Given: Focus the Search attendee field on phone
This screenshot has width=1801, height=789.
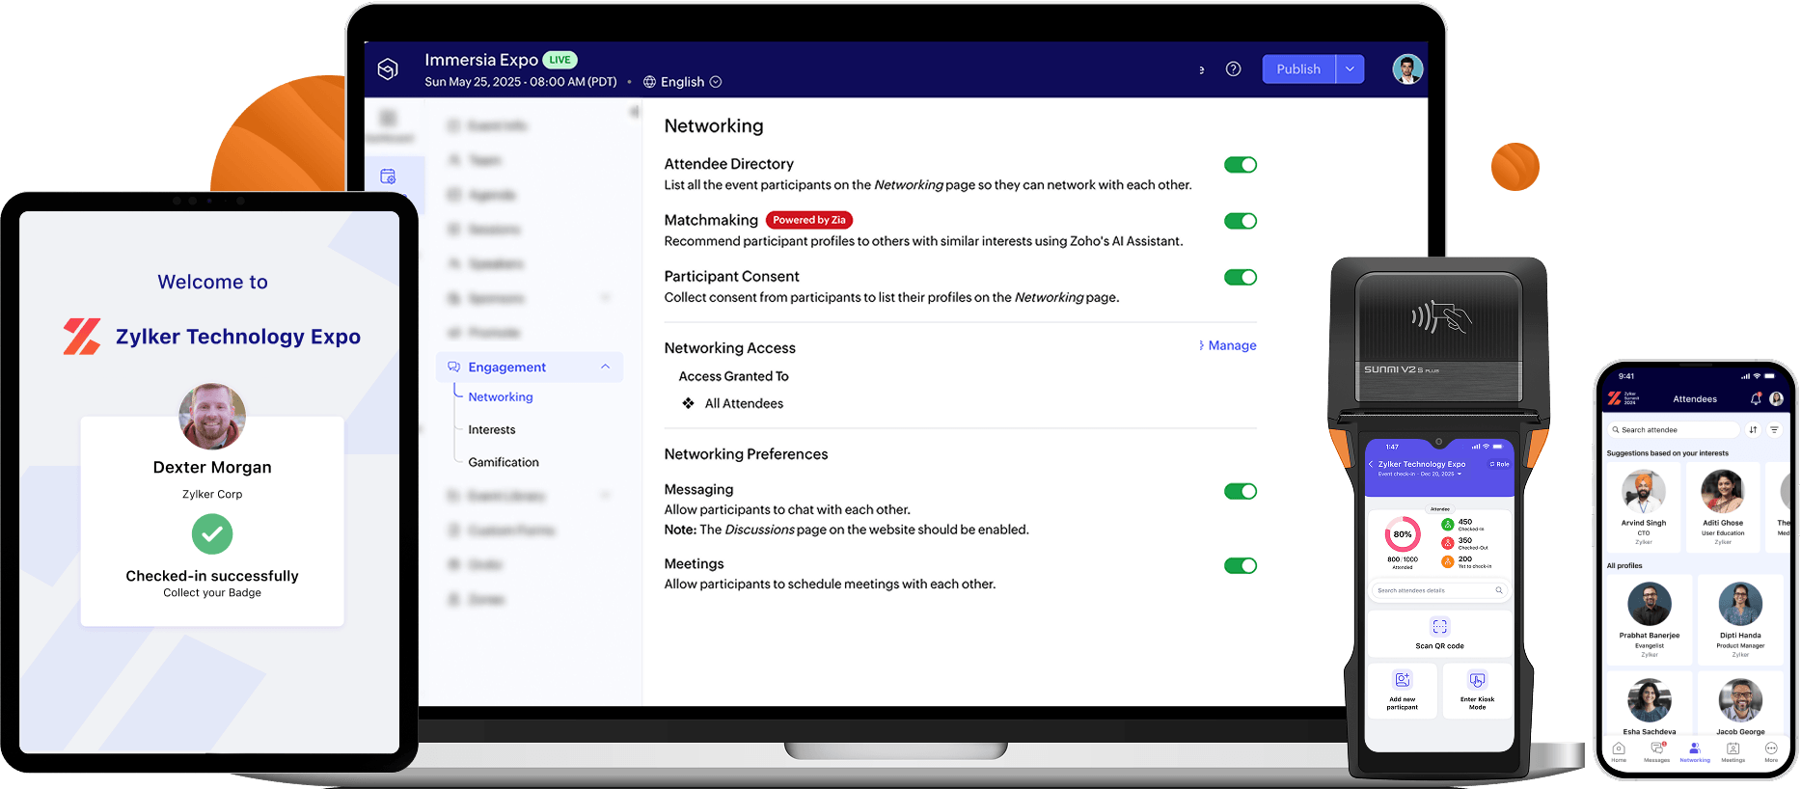Looking at the screenshot, I should click(x=1673, y=430).
